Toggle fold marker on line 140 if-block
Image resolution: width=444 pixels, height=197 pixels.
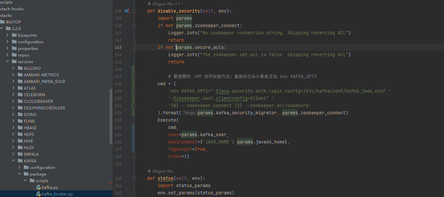pyautogui.click(x=135, y=25)
